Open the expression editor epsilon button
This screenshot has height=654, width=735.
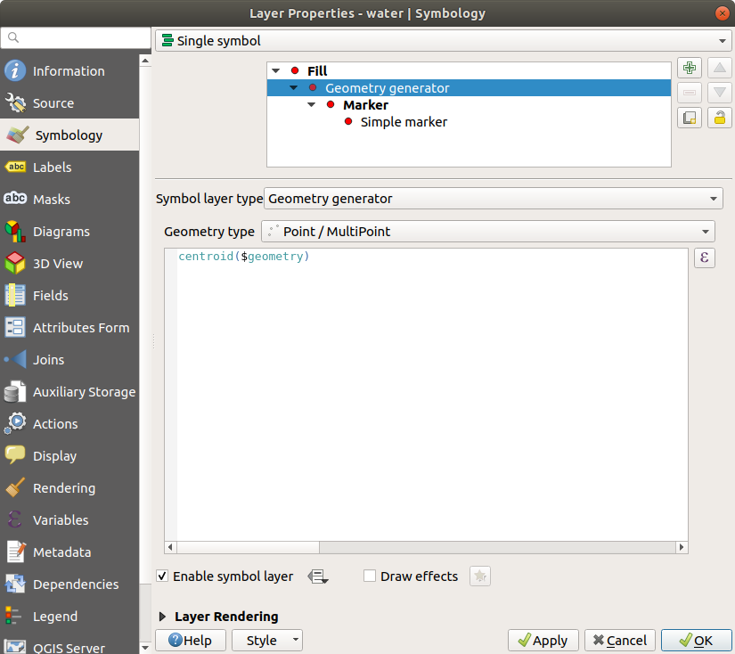pos(704,258)
